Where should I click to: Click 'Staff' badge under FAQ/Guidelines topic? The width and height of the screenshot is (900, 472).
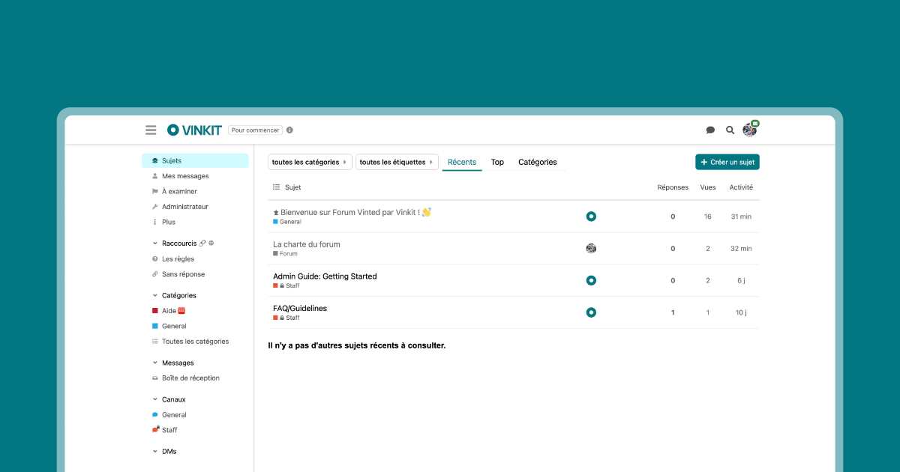pos(286,318)
